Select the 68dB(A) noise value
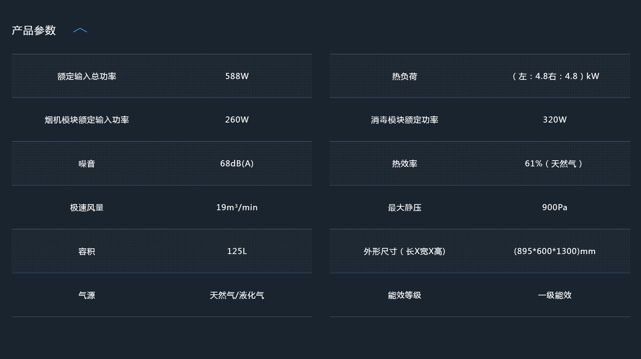641x359 pixels. coord(237,164)
